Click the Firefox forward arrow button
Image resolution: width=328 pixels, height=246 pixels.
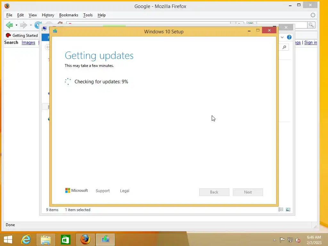[23, 25]
